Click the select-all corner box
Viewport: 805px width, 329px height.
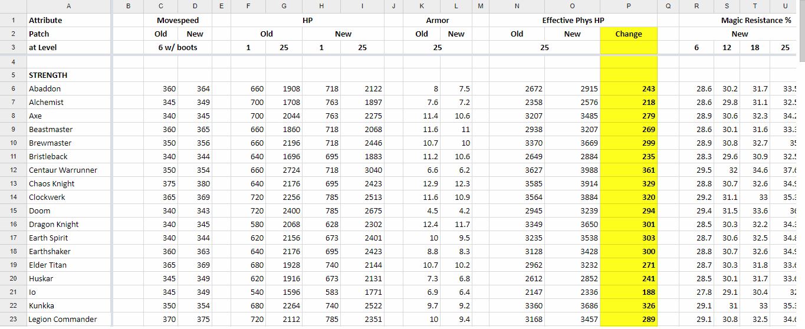13,6
